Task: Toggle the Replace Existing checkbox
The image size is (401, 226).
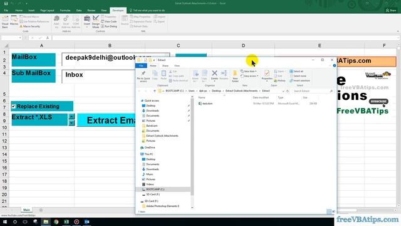Action: 14,106
